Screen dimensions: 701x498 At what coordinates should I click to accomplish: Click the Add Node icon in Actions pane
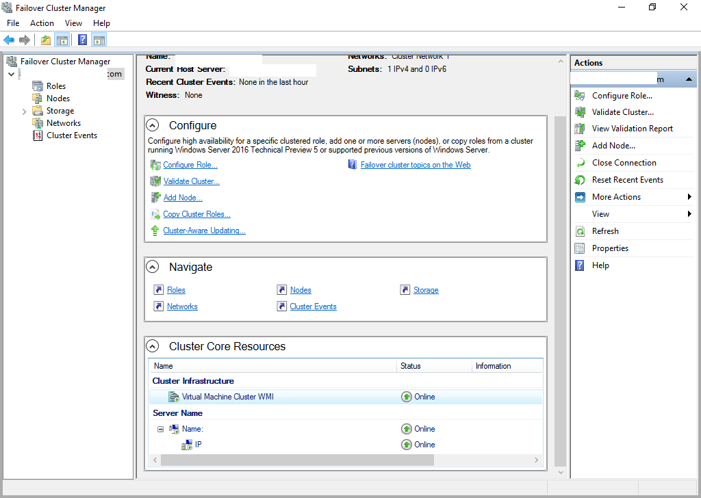pos(580,146)
